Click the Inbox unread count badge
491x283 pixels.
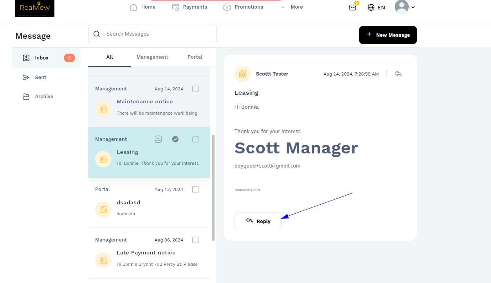coord(69,58)
